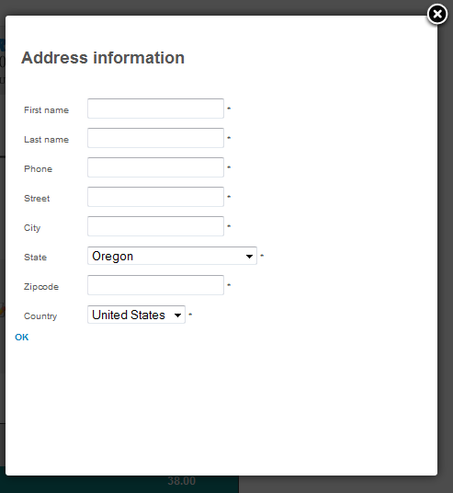Click the 38.00 amount behind the dialog
Screen dimensions: 453x493
click(x=182, y=481)
